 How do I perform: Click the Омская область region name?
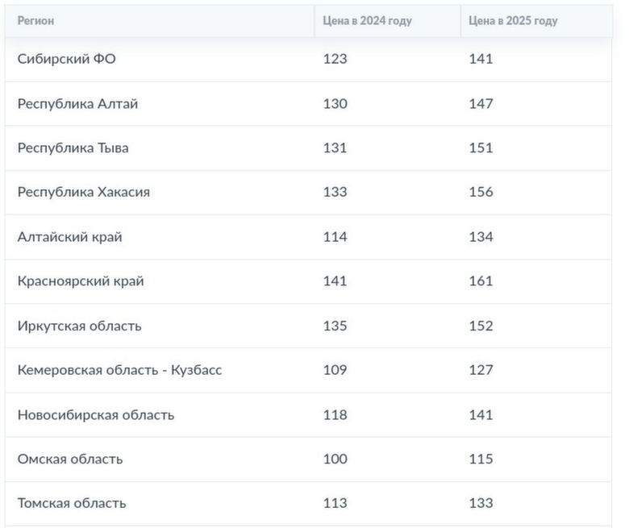(70, 459)
